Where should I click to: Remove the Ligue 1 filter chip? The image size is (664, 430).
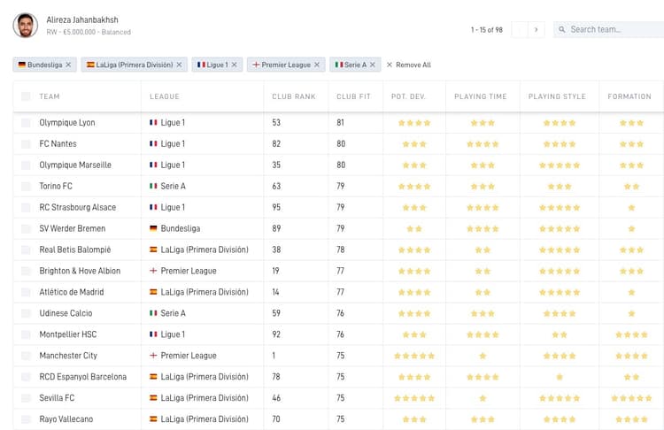click(x=235, y=65)
